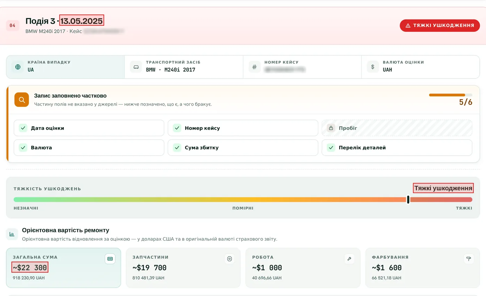Screen dimensions: 486x296
Task: Click the 918 230,90 UAH total
Action: (x=29, y=278)
